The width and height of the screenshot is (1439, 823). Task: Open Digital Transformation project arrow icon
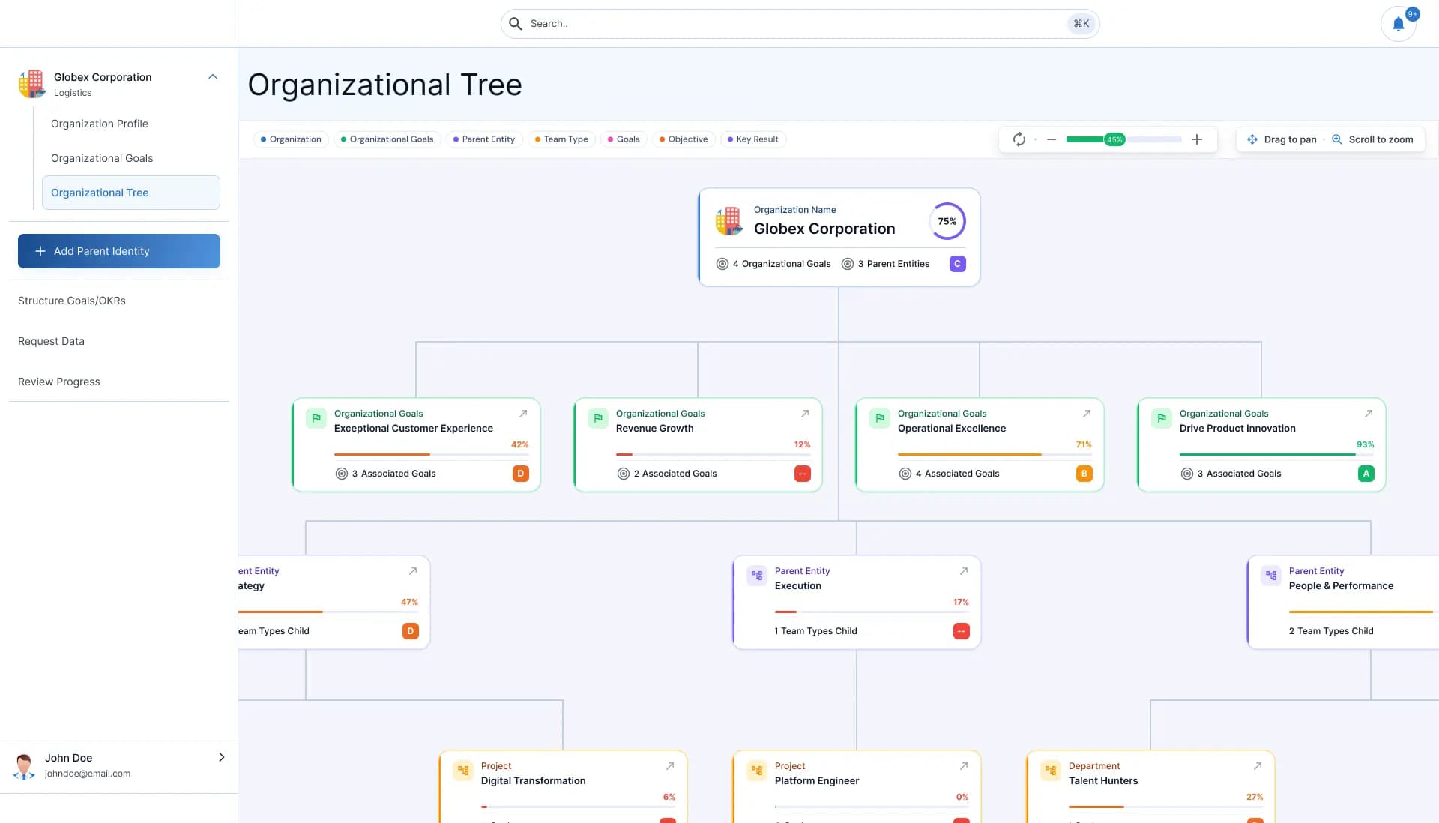(670, 766)
